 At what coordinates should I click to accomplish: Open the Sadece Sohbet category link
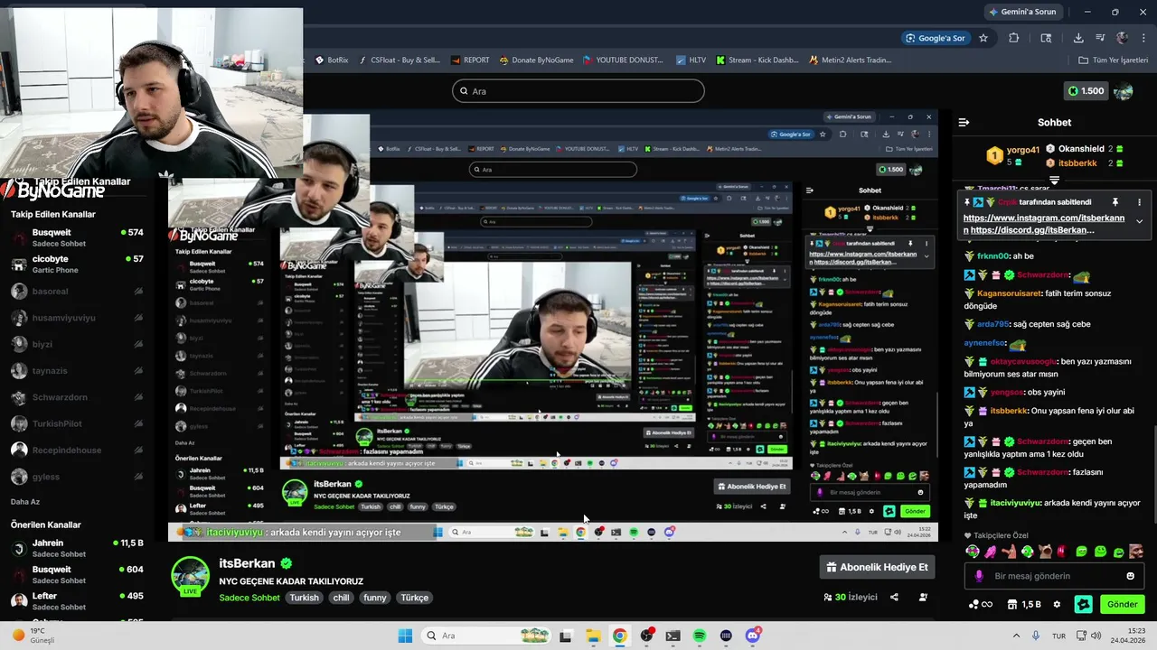249,598
